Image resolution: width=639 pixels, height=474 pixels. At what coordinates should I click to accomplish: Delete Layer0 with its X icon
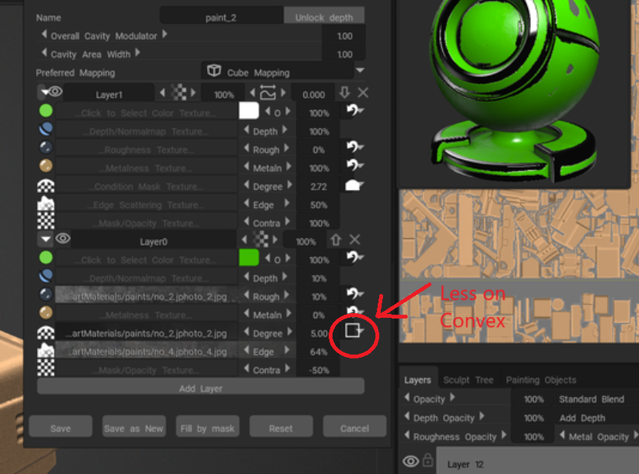[355, 240]
